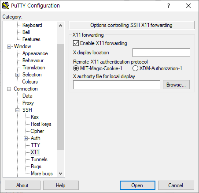Open the TTY category
Viewport: 199px width, 193px height.
click(35, 145)
